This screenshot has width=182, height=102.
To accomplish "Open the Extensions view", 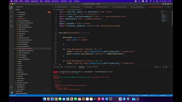I will coord(11,26).
